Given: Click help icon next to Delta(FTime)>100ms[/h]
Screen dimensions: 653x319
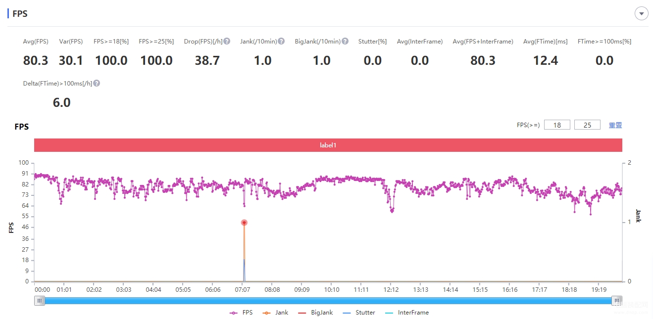Looking at the screenshot, I should coord(97,84).
